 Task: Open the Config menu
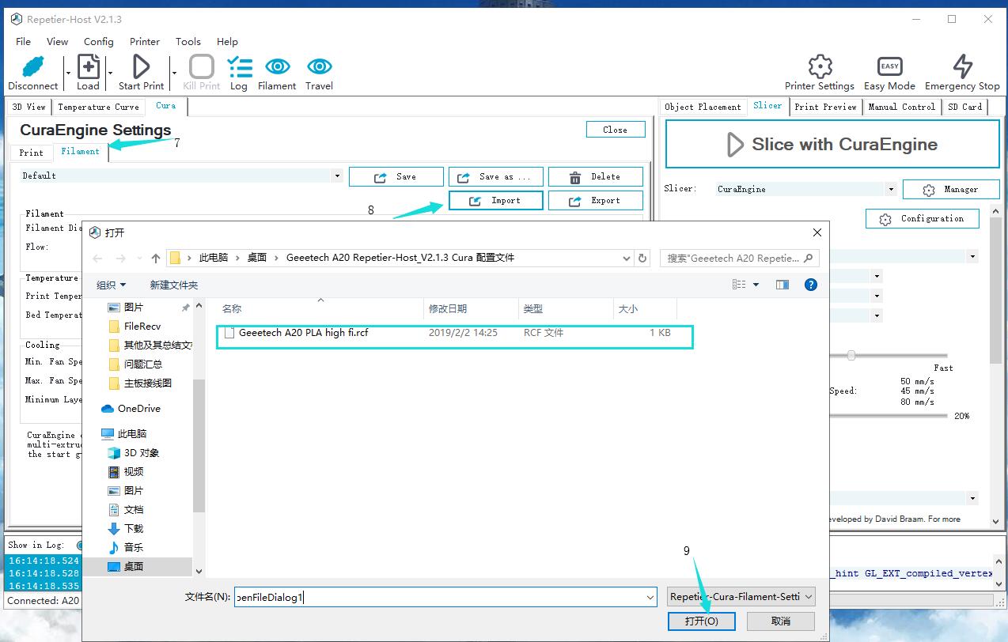coord(99,41)
